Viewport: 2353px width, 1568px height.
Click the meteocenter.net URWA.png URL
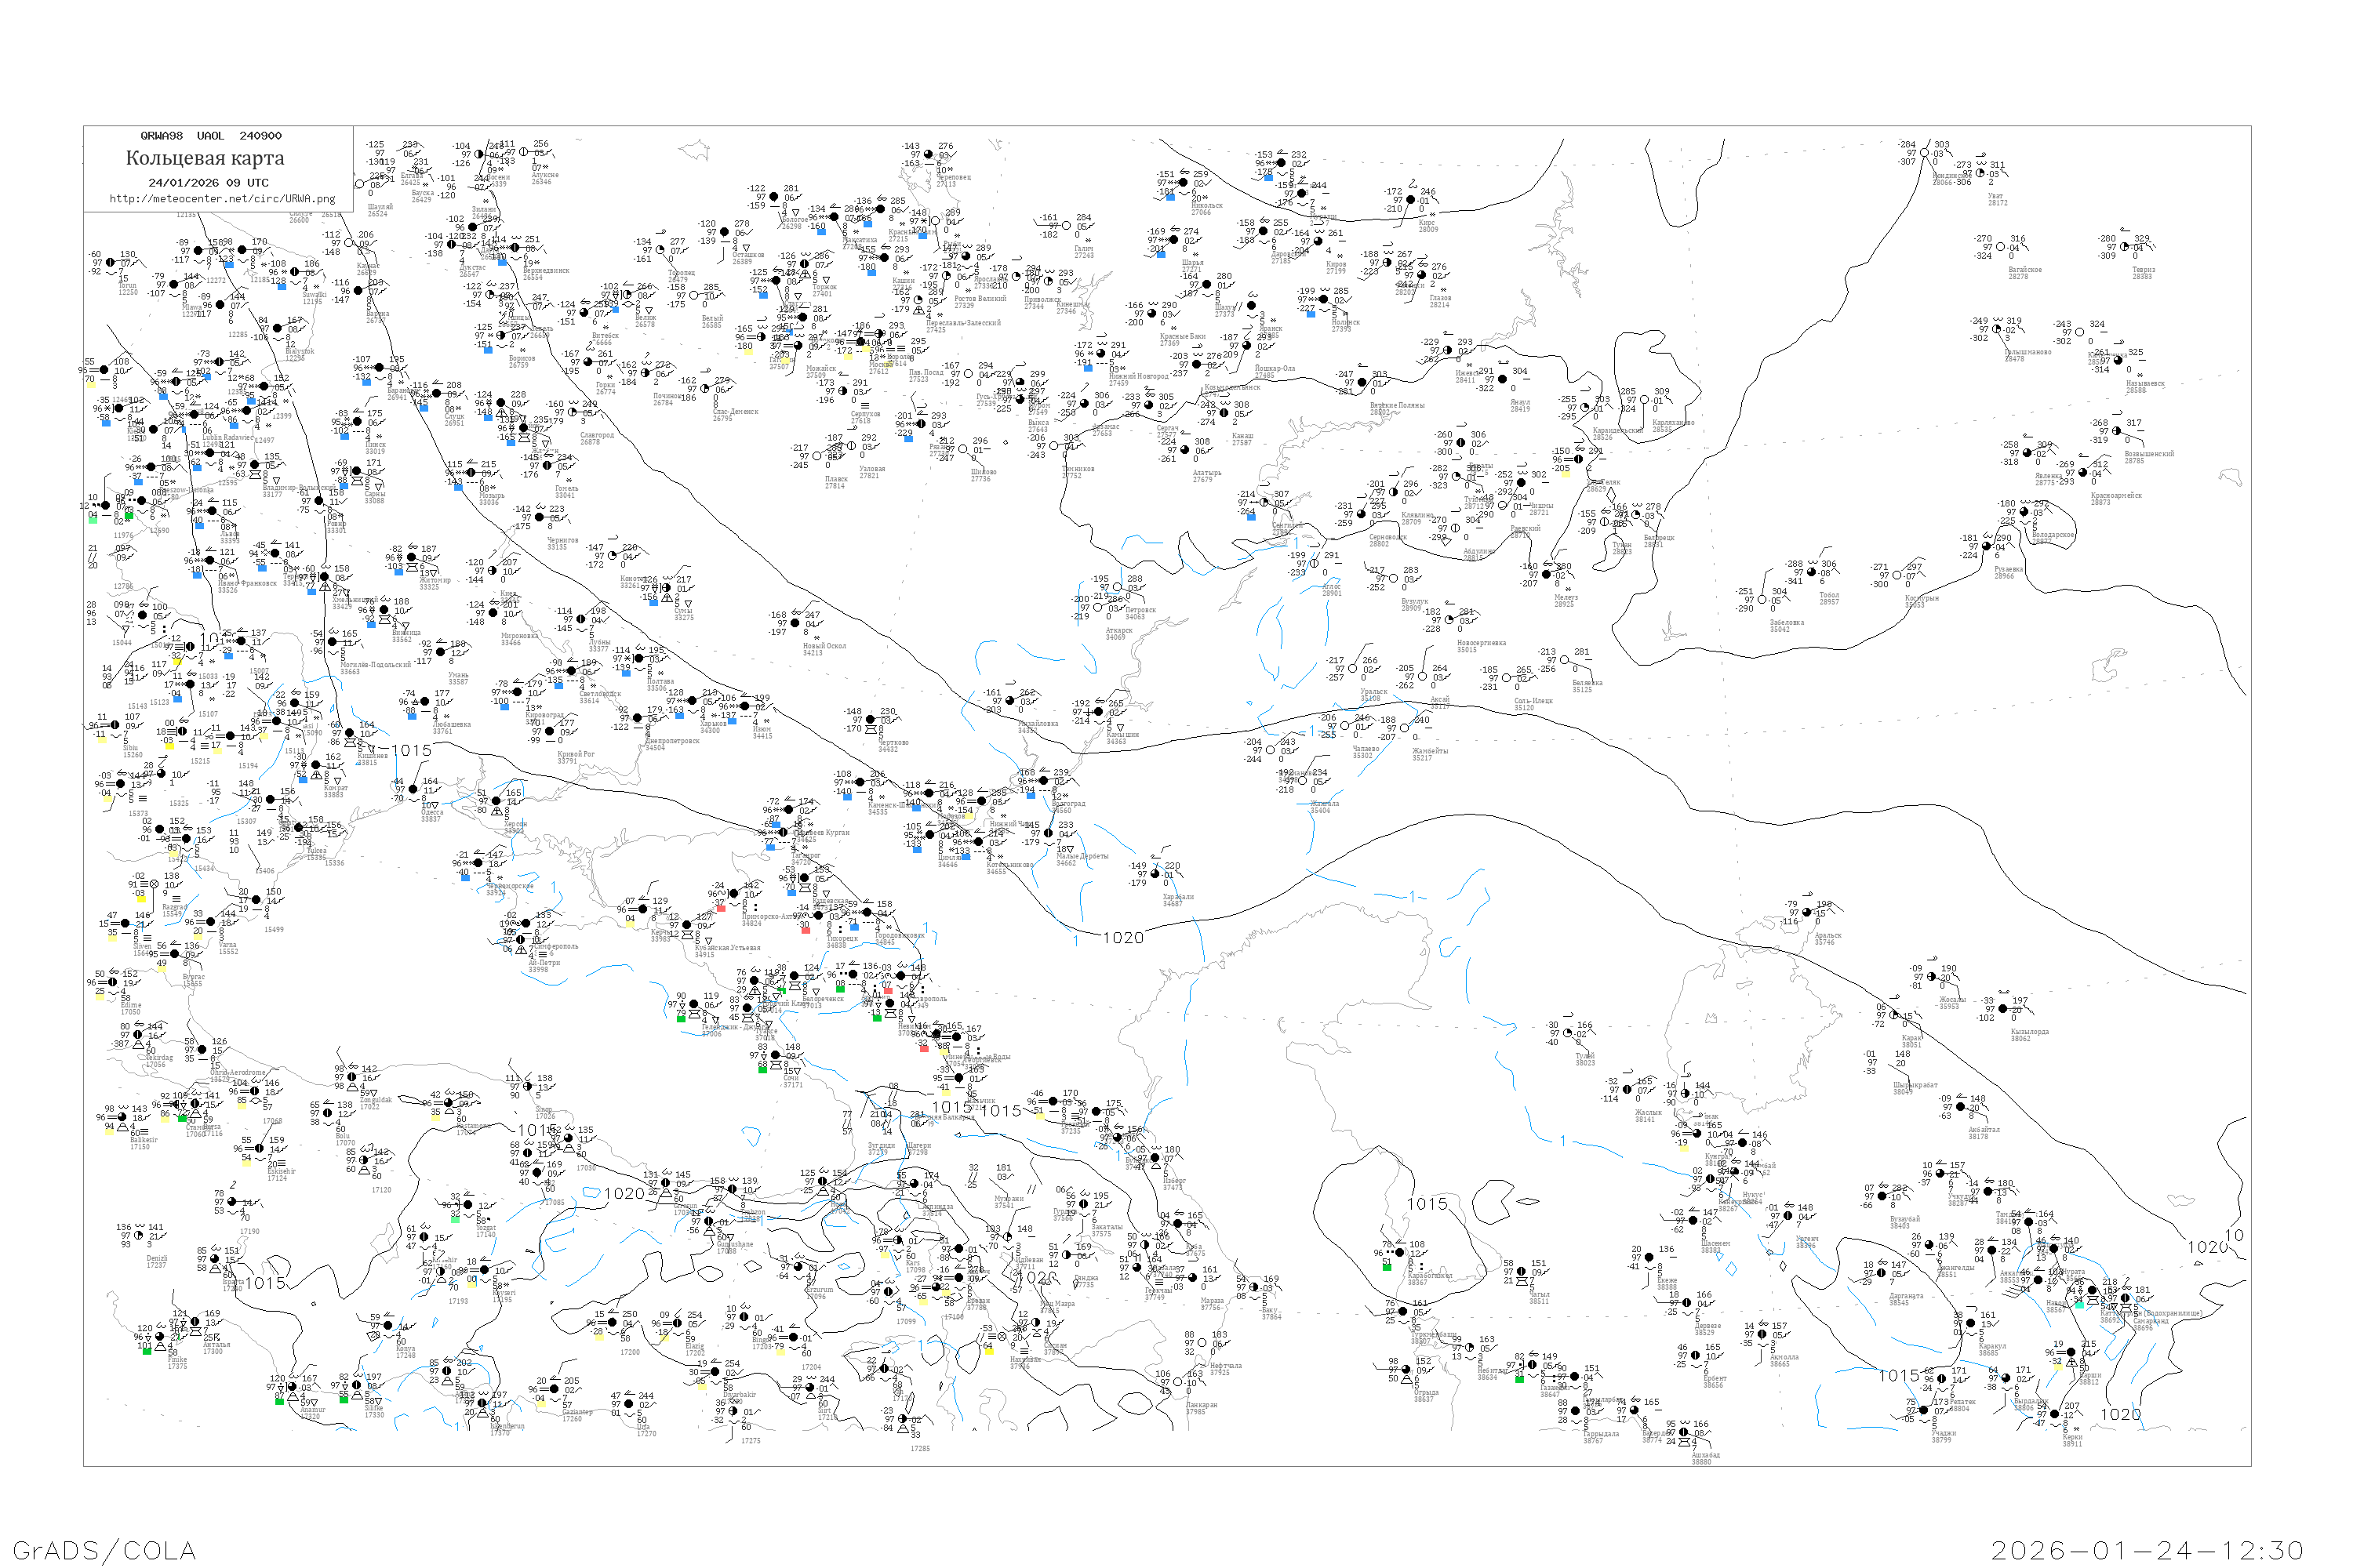click(x=221, y=199)
